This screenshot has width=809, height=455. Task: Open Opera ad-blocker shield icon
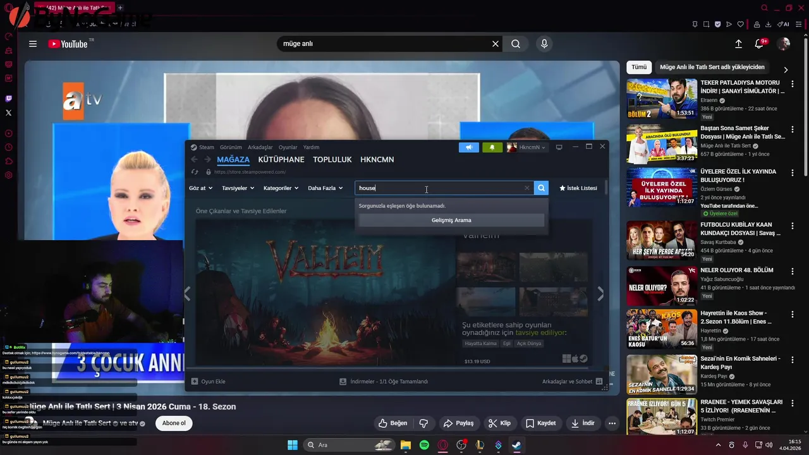click(717, 25)
